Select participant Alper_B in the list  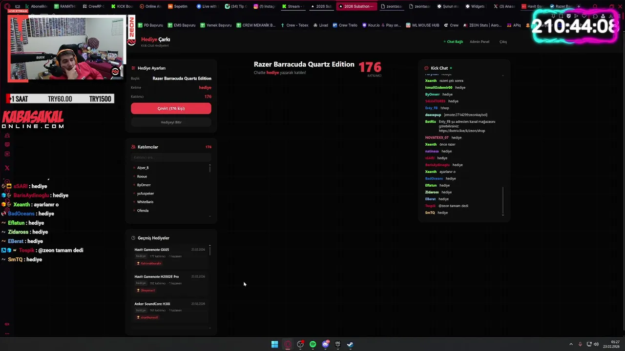143,168
